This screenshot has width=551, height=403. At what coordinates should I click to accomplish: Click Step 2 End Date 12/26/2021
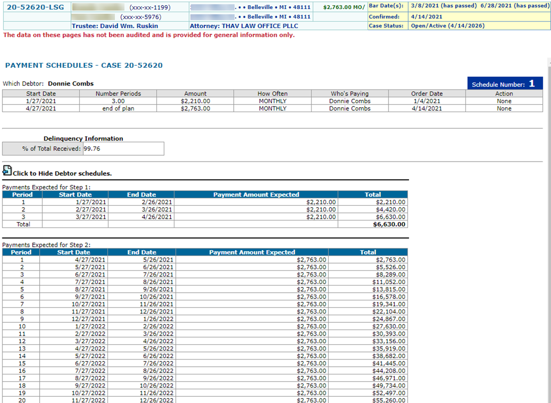click(x=156, y=311)
